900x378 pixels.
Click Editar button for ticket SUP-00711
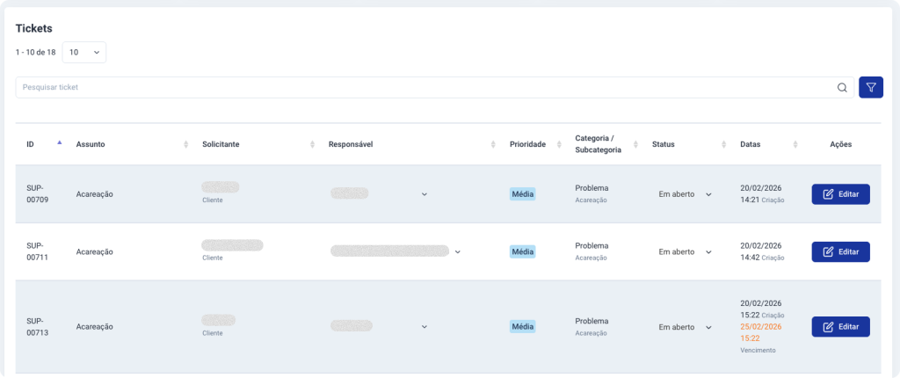tap(840, 251)
